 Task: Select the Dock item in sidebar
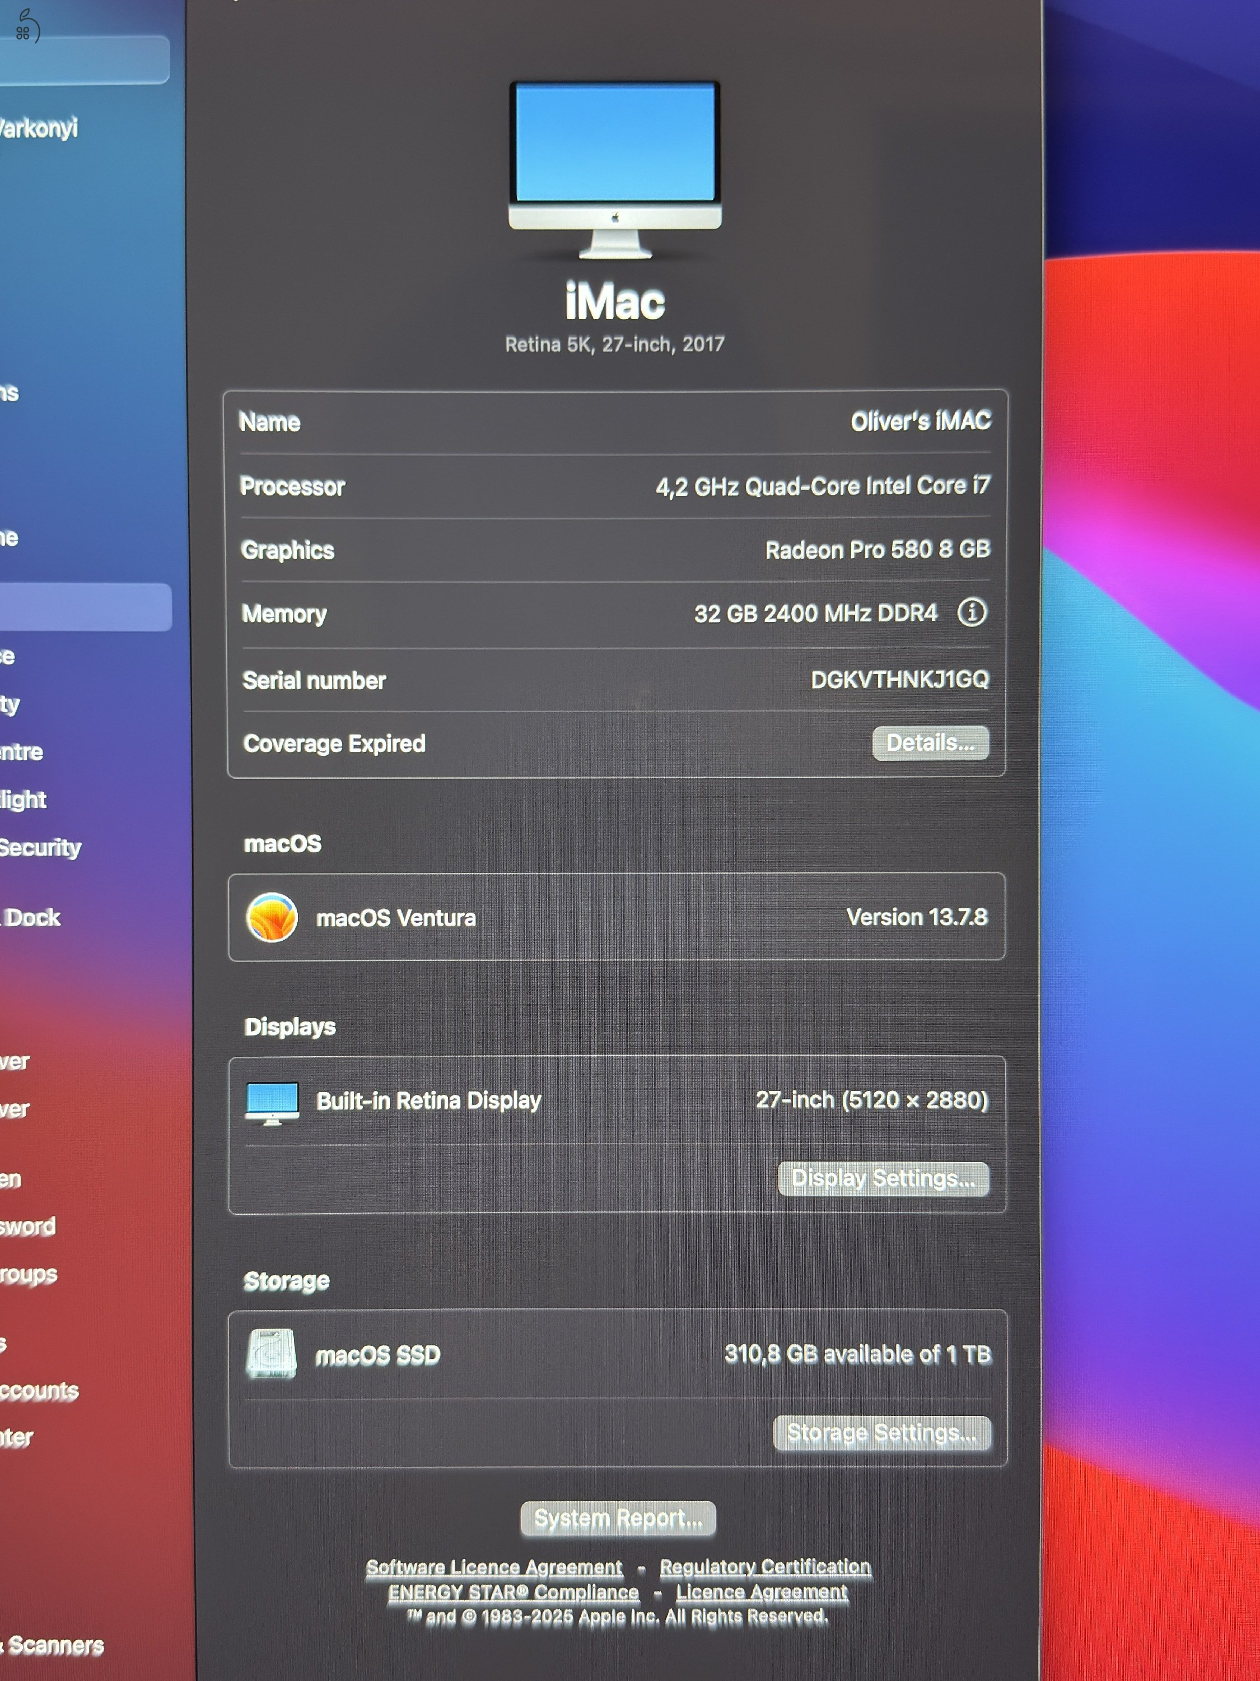tap(32, 917)
